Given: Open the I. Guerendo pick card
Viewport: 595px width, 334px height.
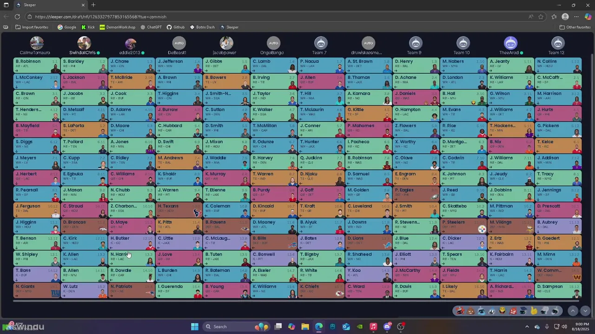Looking at the screenshot, I should point(178,290).
